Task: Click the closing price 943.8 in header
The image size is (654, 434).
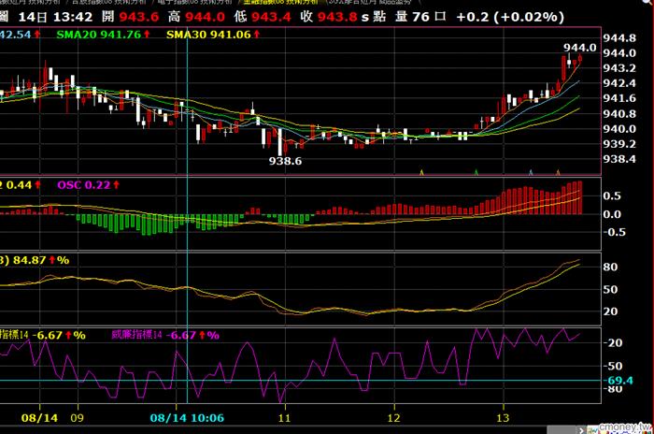Action: click(x=337, y=17)
